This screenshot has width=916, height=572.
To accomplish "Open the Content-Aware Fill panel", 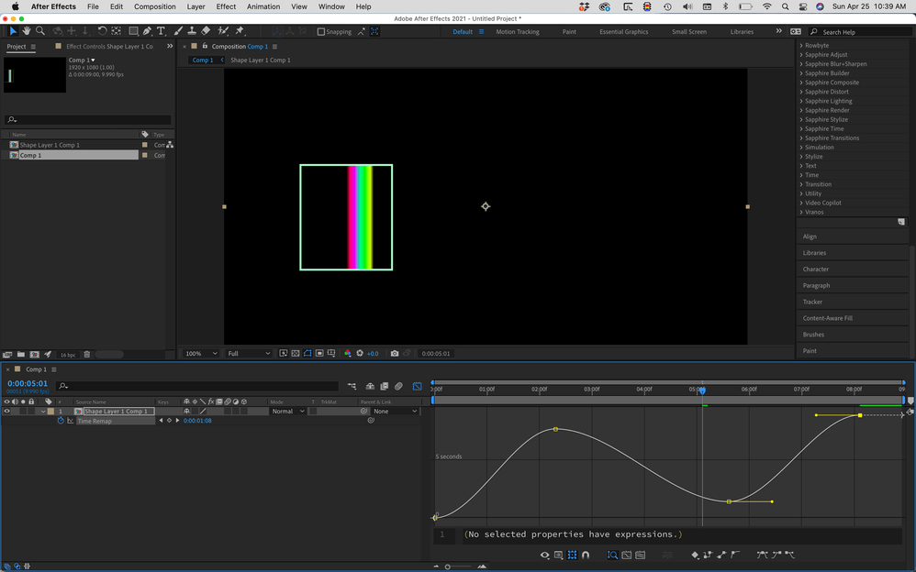I will [827, 318].
